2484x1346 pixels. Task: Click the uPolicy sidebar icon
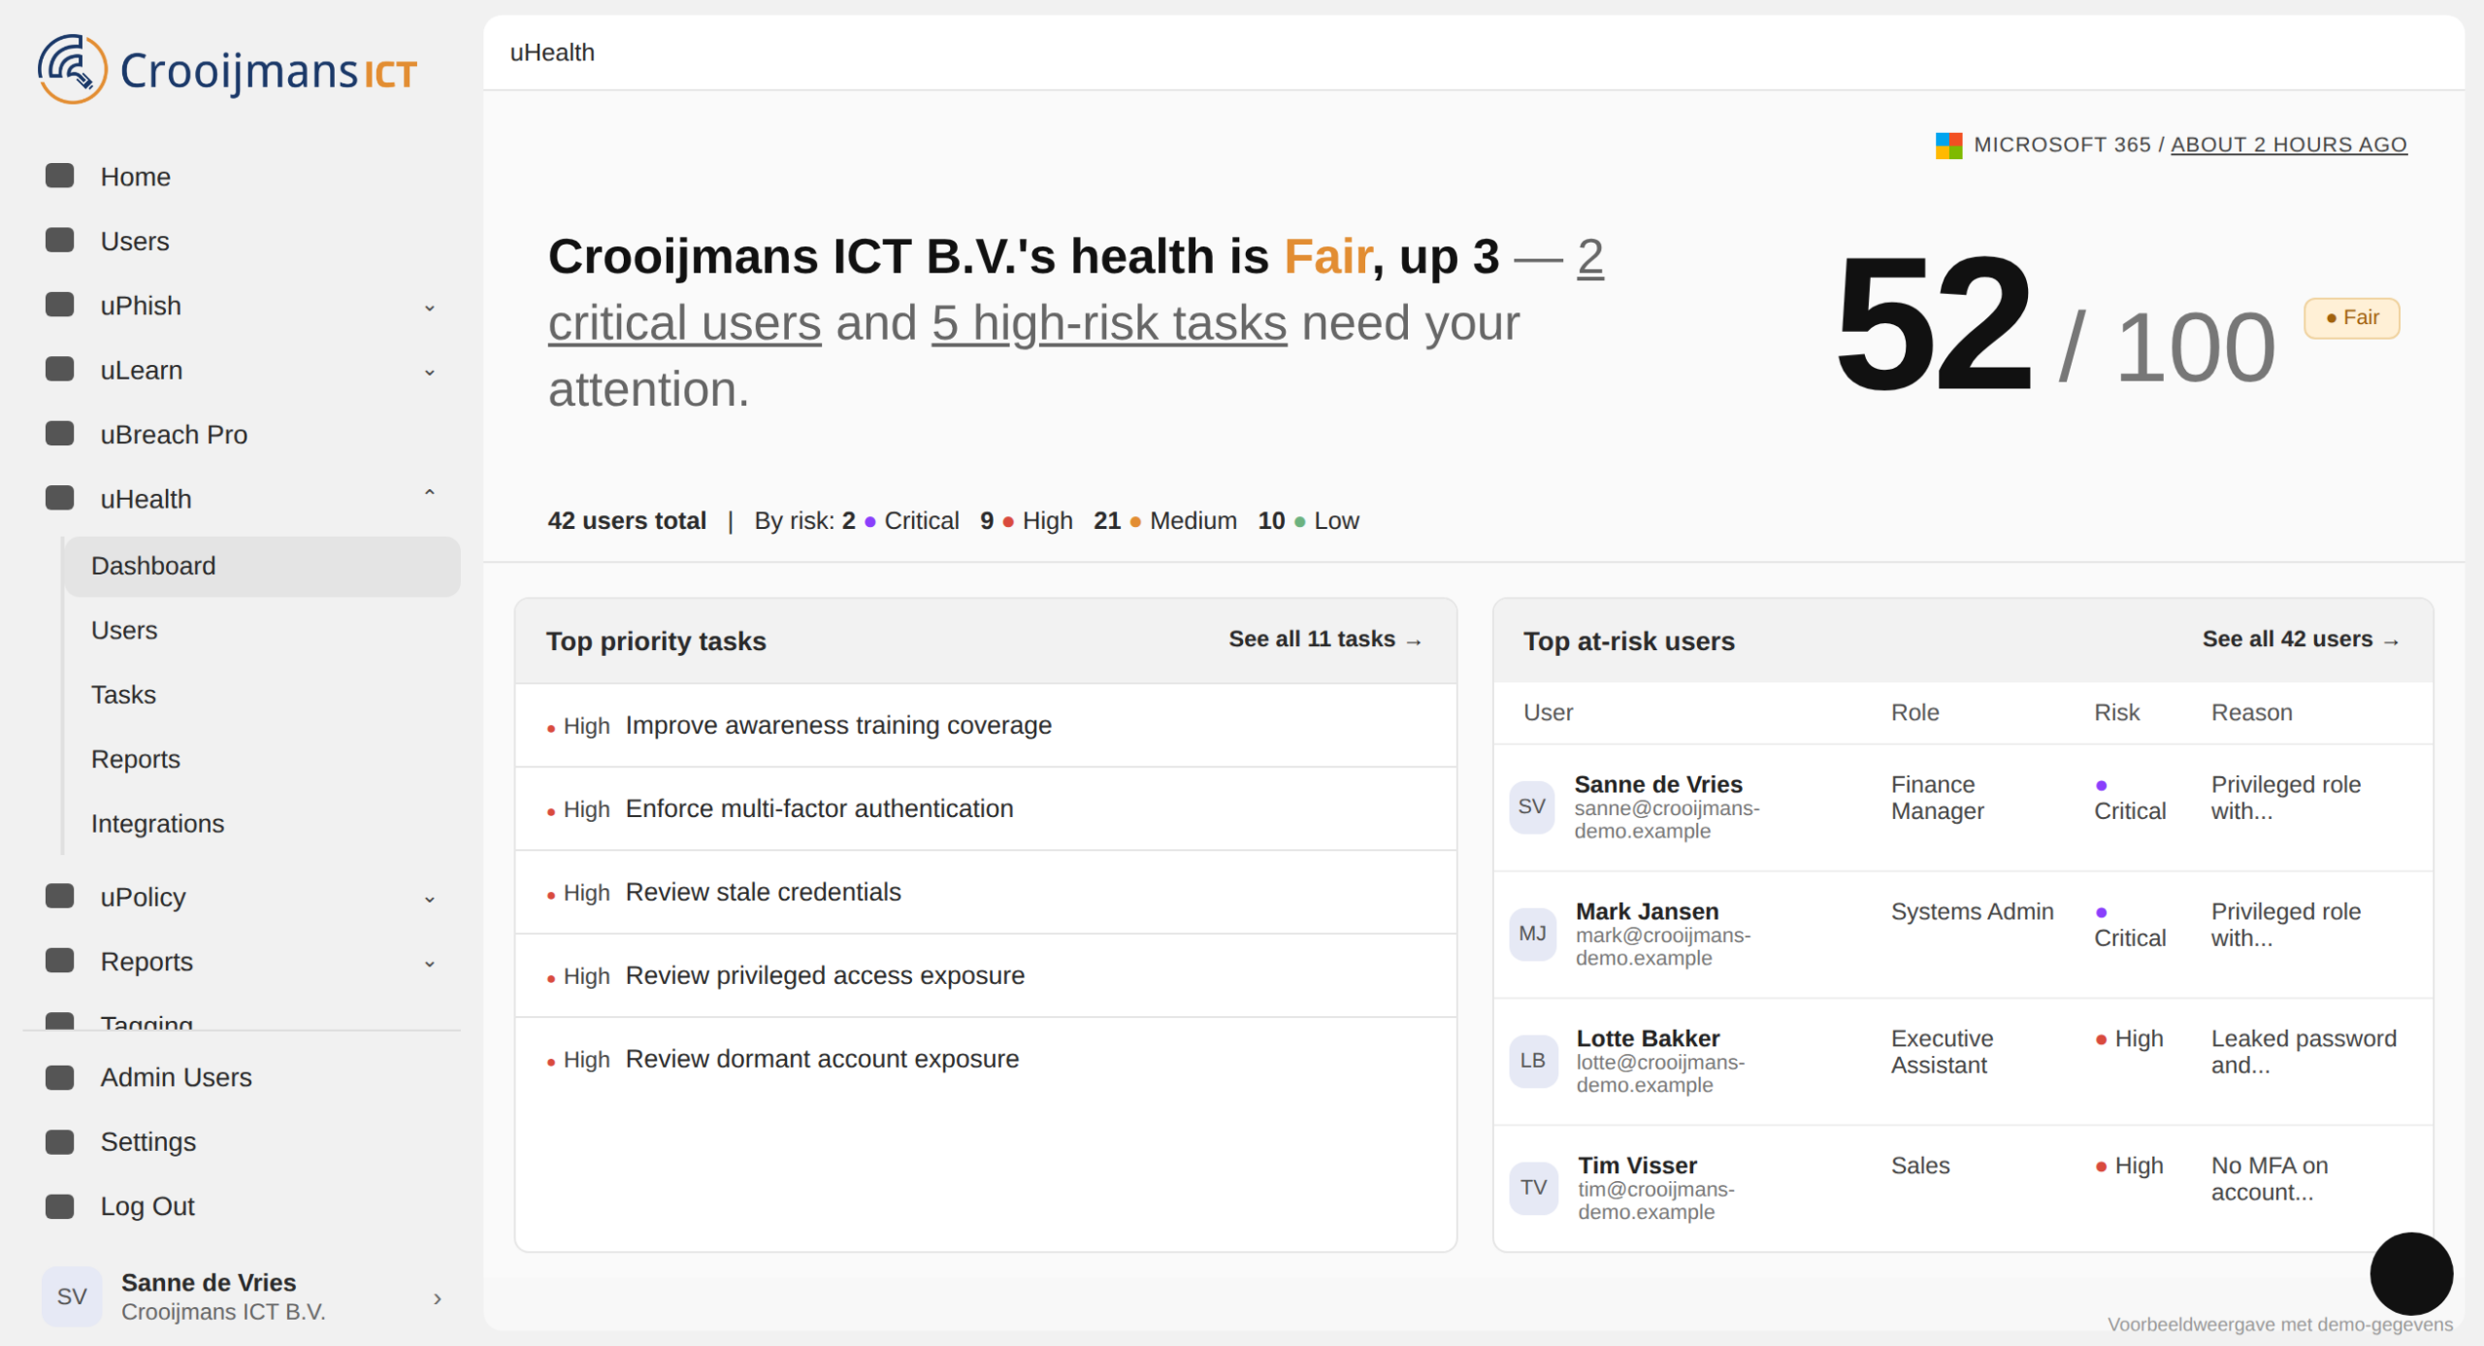pos(60,896)
